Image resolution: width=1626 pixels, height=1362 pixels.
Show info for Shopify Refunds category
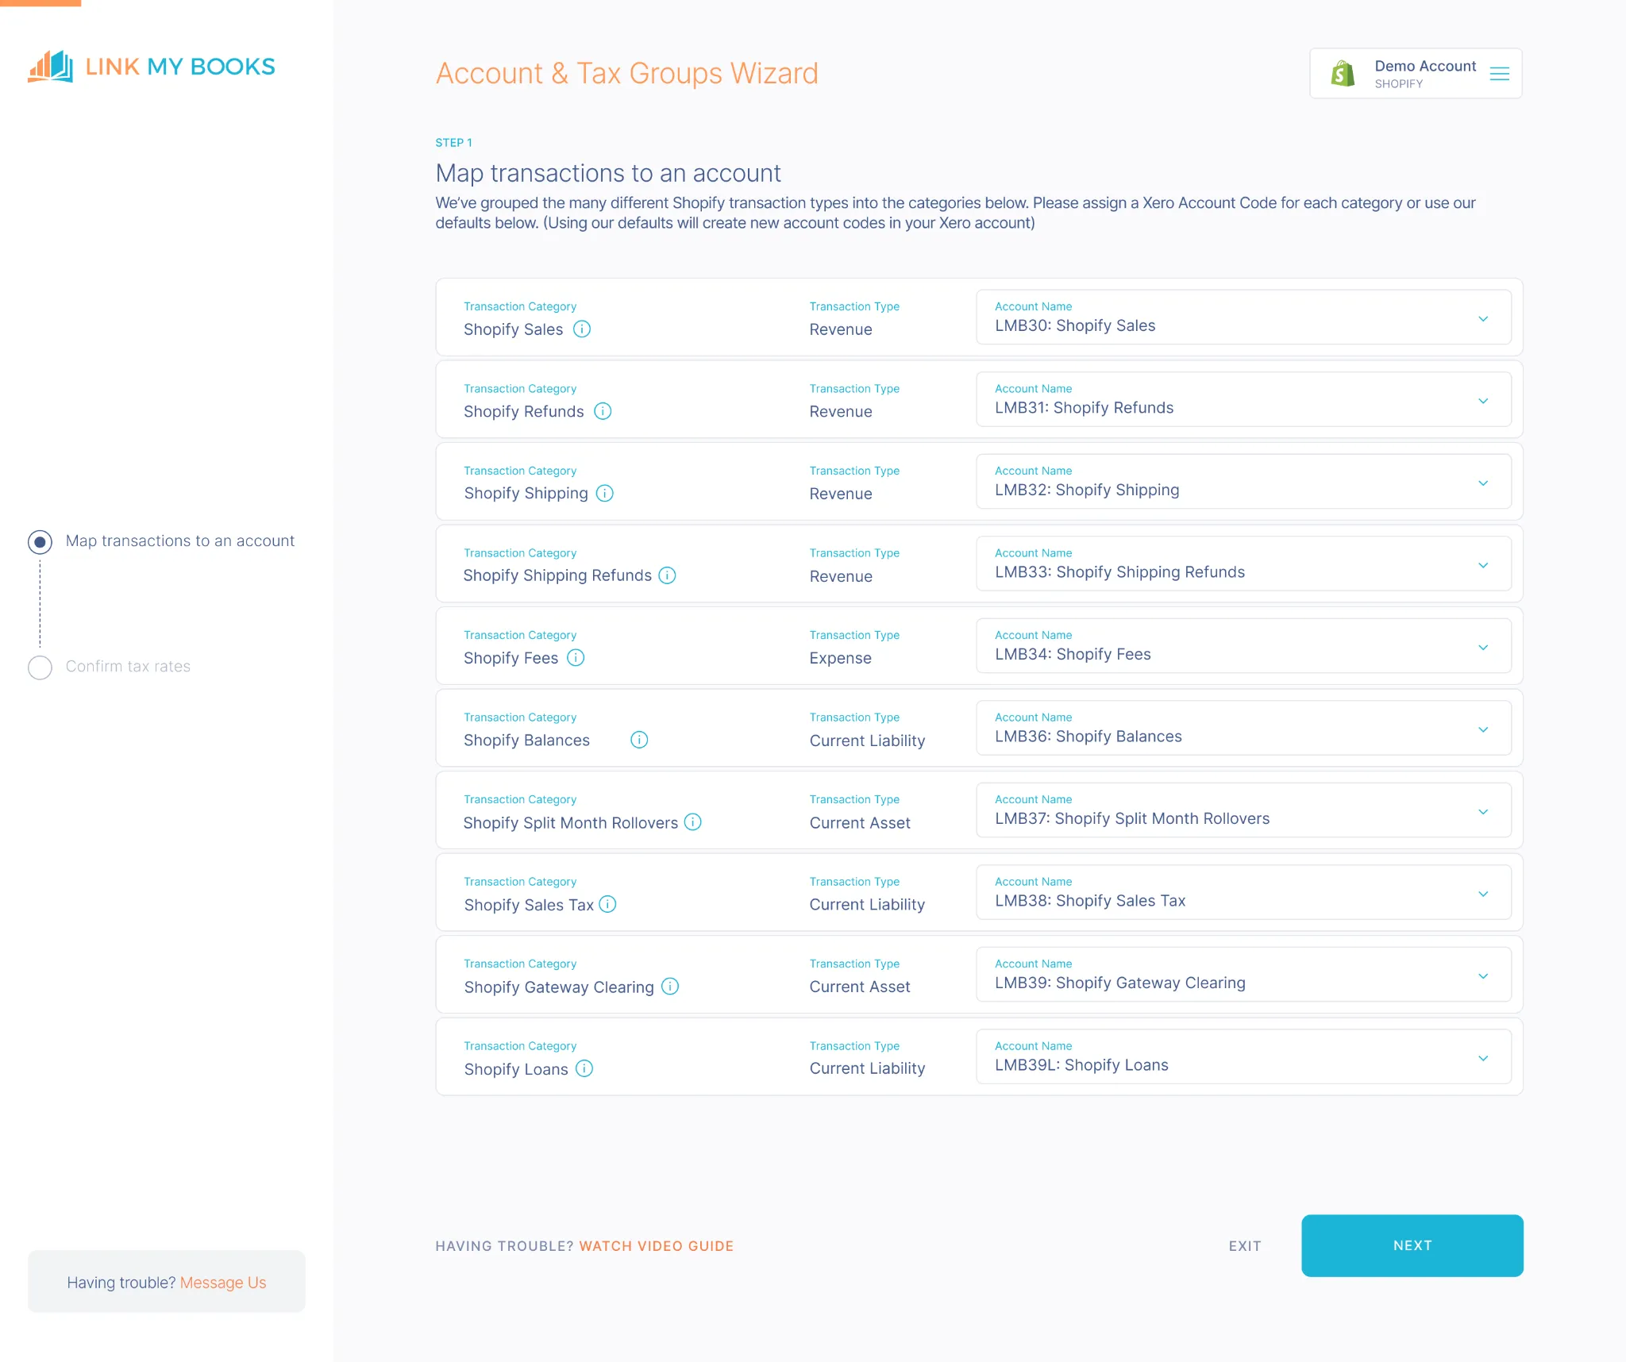pos(603,411)
